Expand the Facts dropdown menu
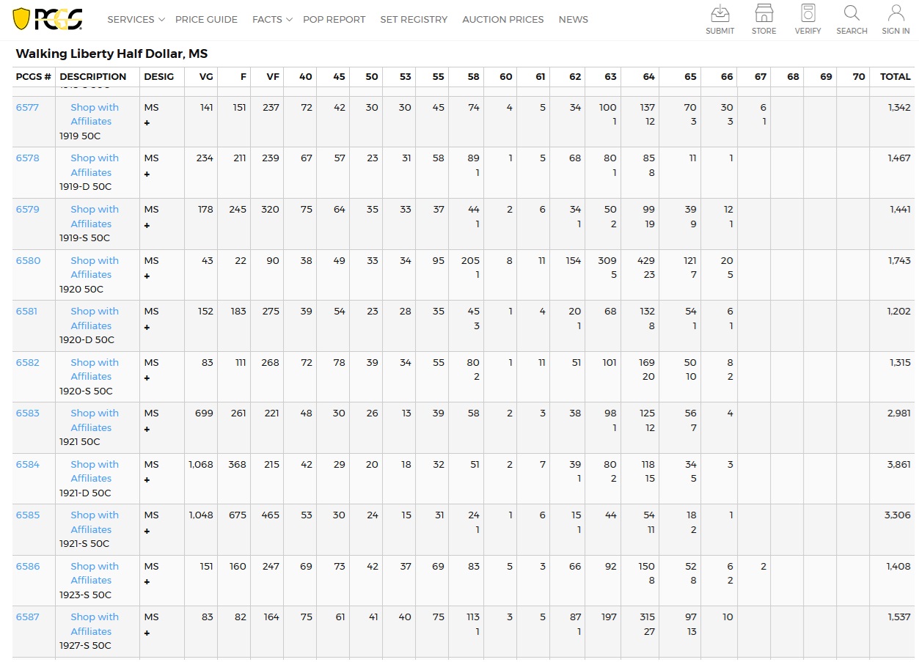The image size is (919, 662). point(272,20)
